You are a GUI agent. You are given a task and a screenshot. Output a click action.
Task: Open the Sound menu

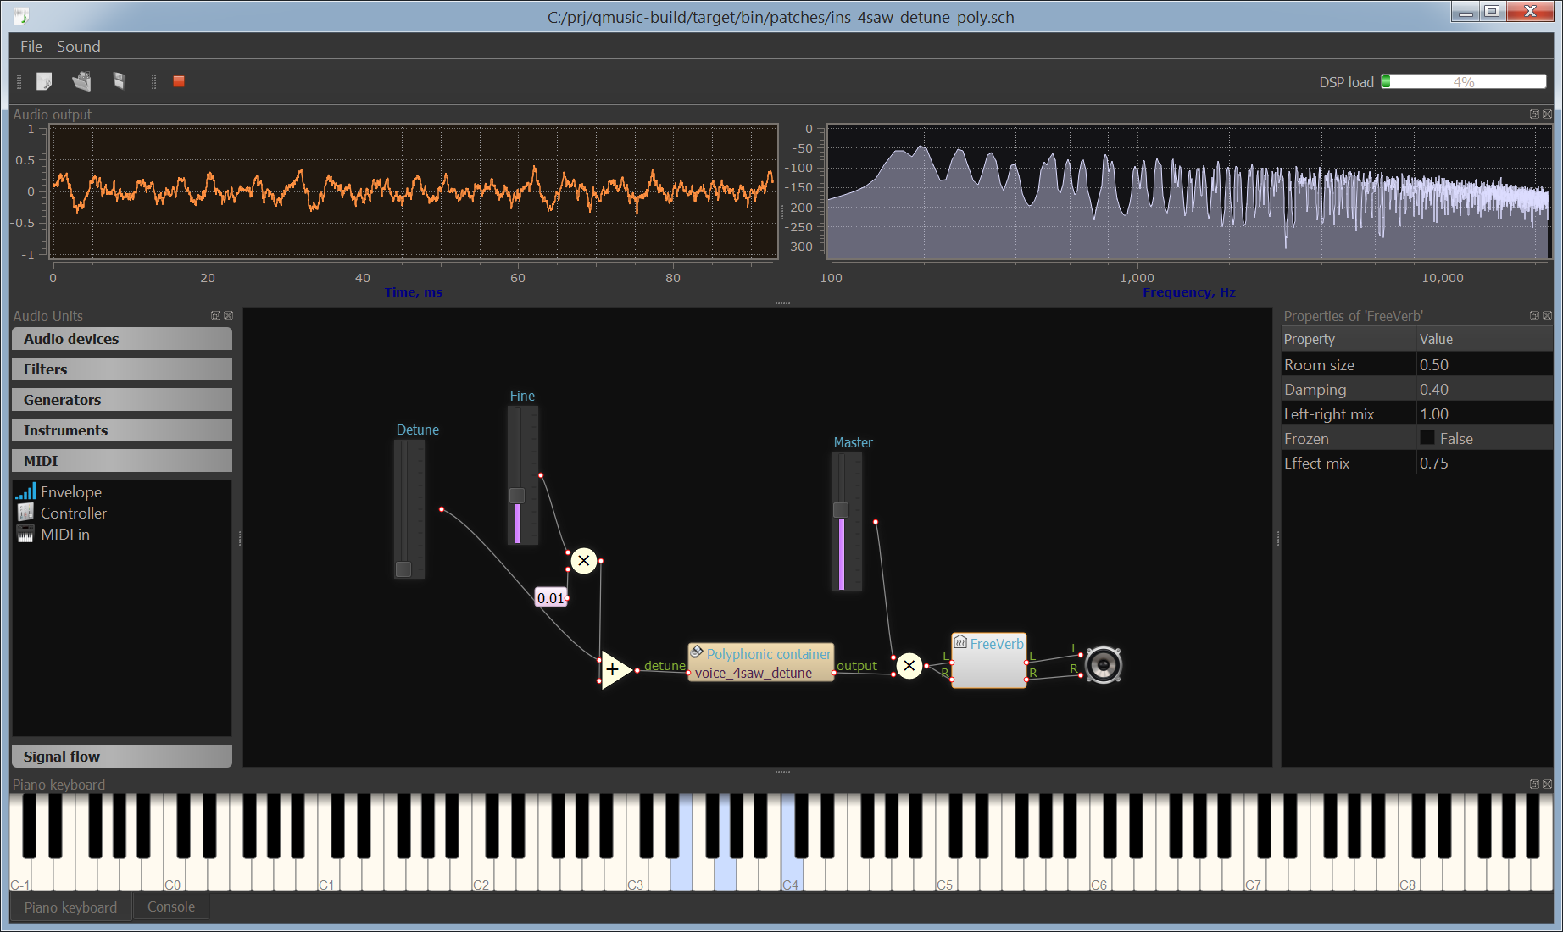point(78,47)
